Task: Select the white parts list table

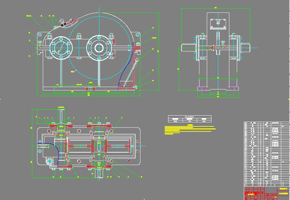Action: coord(267,154)
